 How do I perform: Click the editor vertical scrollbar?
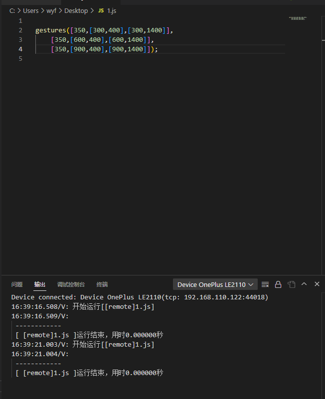(x=323, y=145)
